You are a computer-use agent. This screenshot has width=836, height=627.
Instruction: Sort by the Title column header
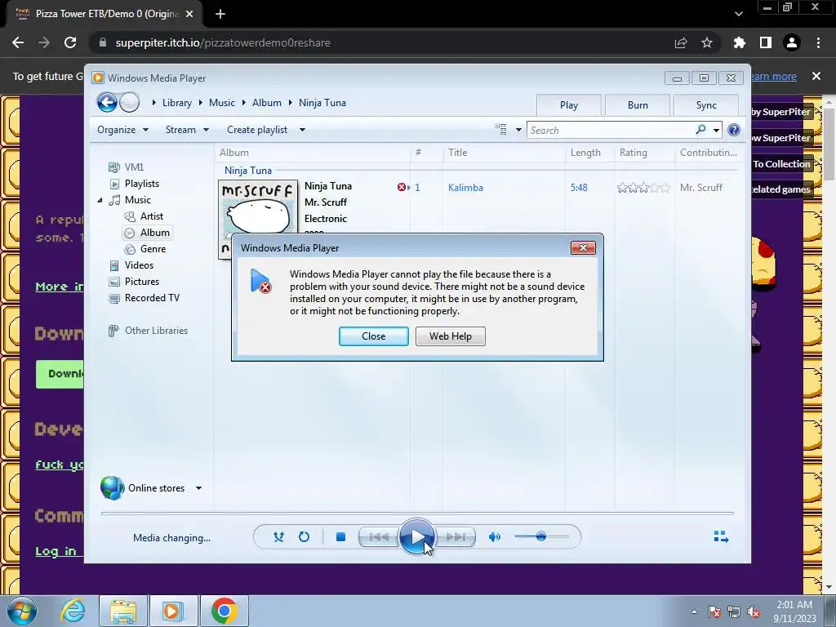coord(457,153)
